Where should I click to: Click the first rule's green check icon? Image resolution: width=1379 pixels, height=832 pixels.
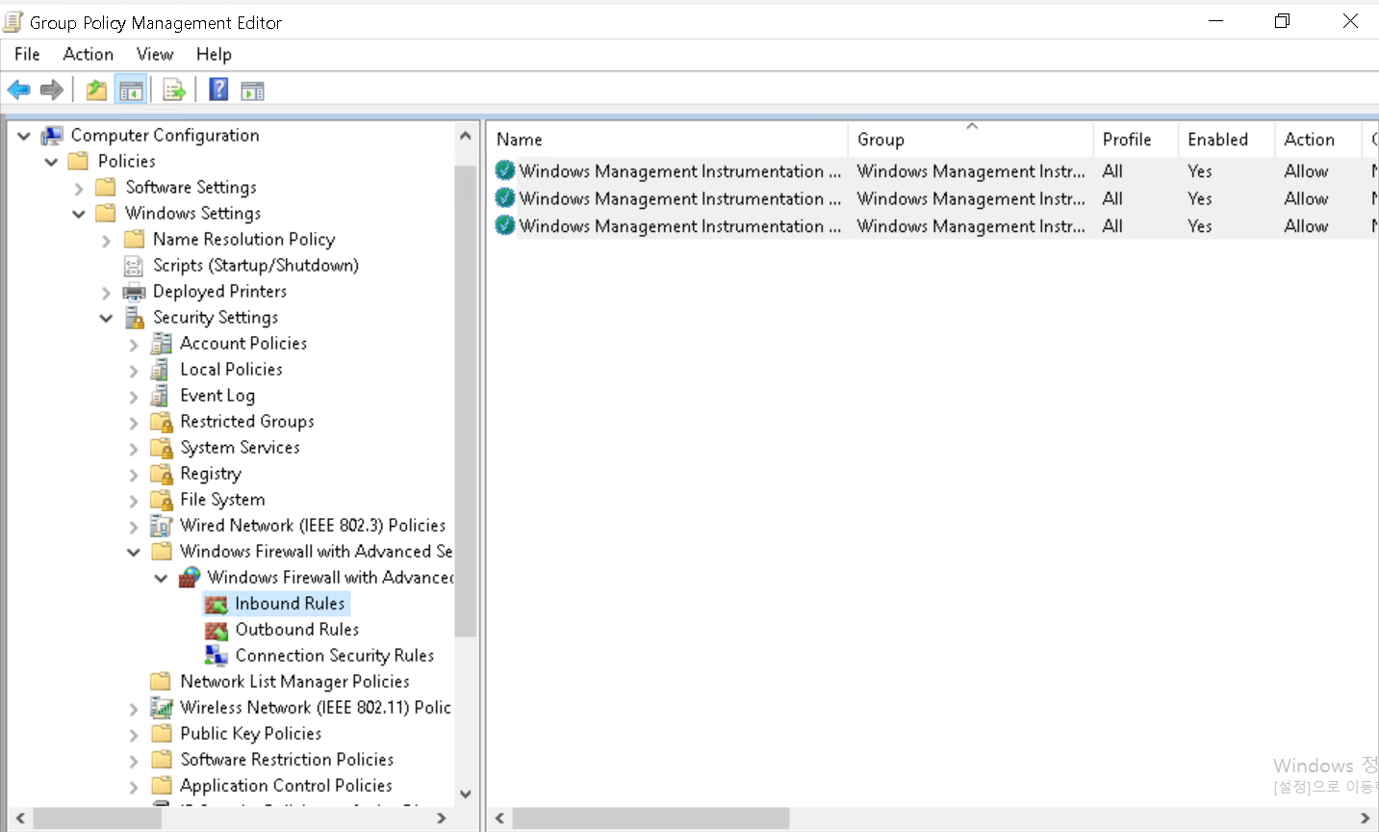tap(504, 170)
